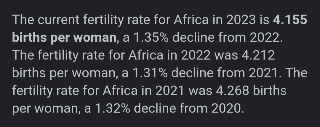Screen dimensions: 320x127
Task: Click 'Africa' in the third line
Action: click(x=146, y=55)
